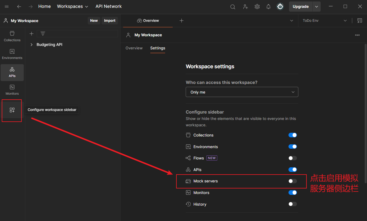Click the Import button

(110, 21)
